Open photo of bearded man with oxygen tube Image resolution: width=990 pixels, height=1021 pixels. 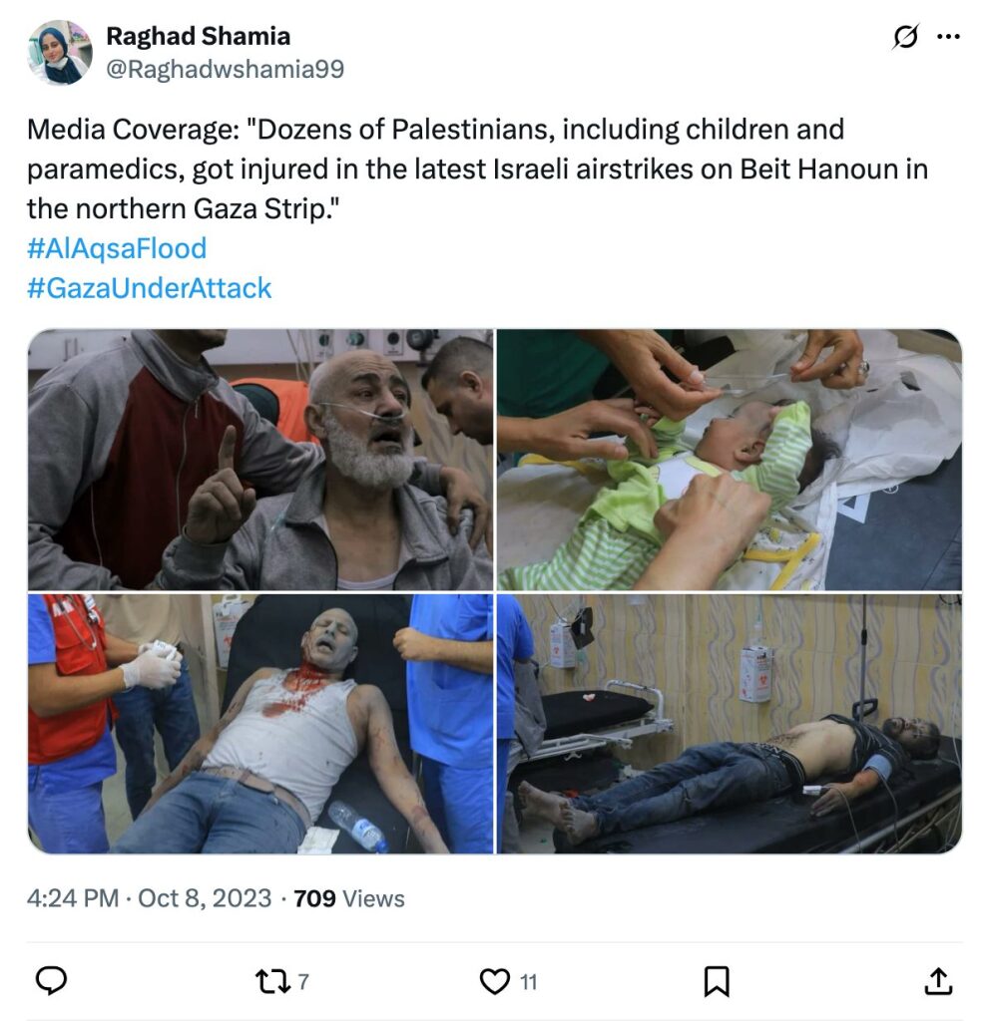point(260,460)
